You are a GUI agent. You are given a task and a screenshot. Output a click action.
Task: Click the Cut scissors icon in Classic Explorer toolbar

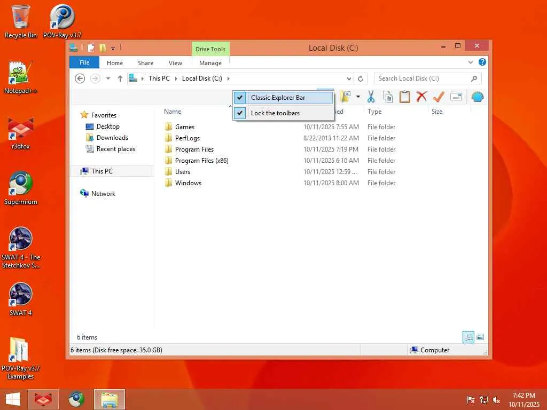tap(371, 97)
